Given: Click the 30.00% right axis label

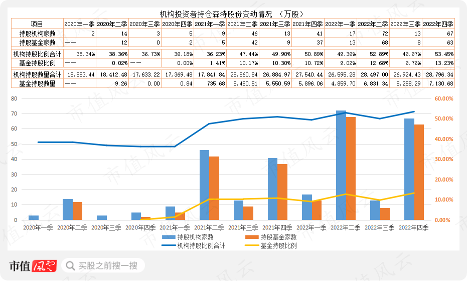Looking at the screenshot, I should [x=444, y=159].
